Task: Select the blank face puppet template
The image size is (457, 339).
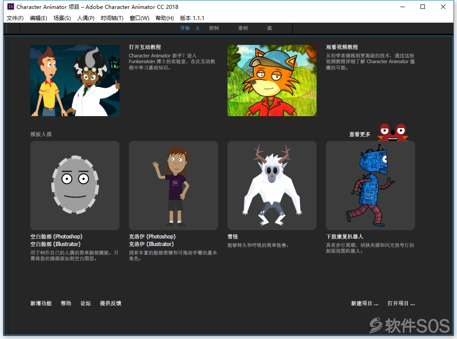Action: click(75, 186)
